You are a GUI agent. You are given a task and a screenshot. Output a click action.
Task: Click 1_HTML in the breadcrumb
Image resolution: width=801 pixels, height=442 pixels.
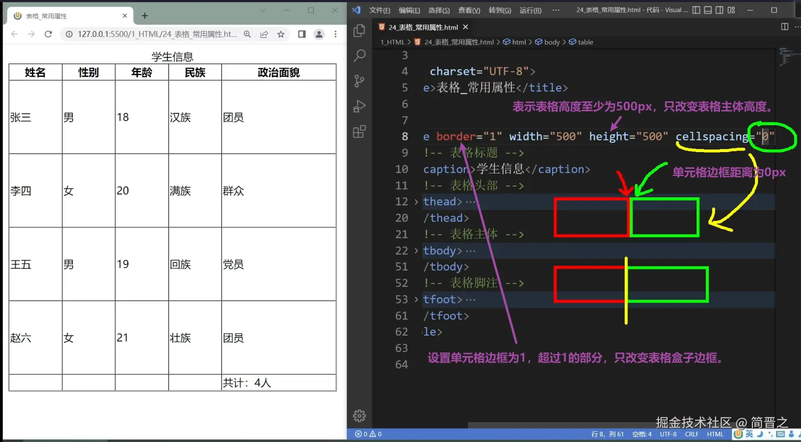coord(392,42)
